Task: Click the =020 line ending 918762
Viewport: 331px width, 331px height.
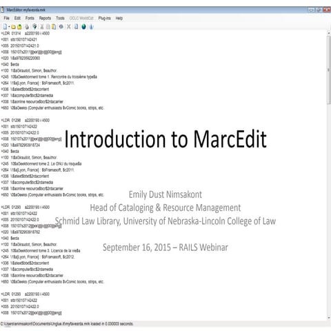Action: [x=21, y=232]
